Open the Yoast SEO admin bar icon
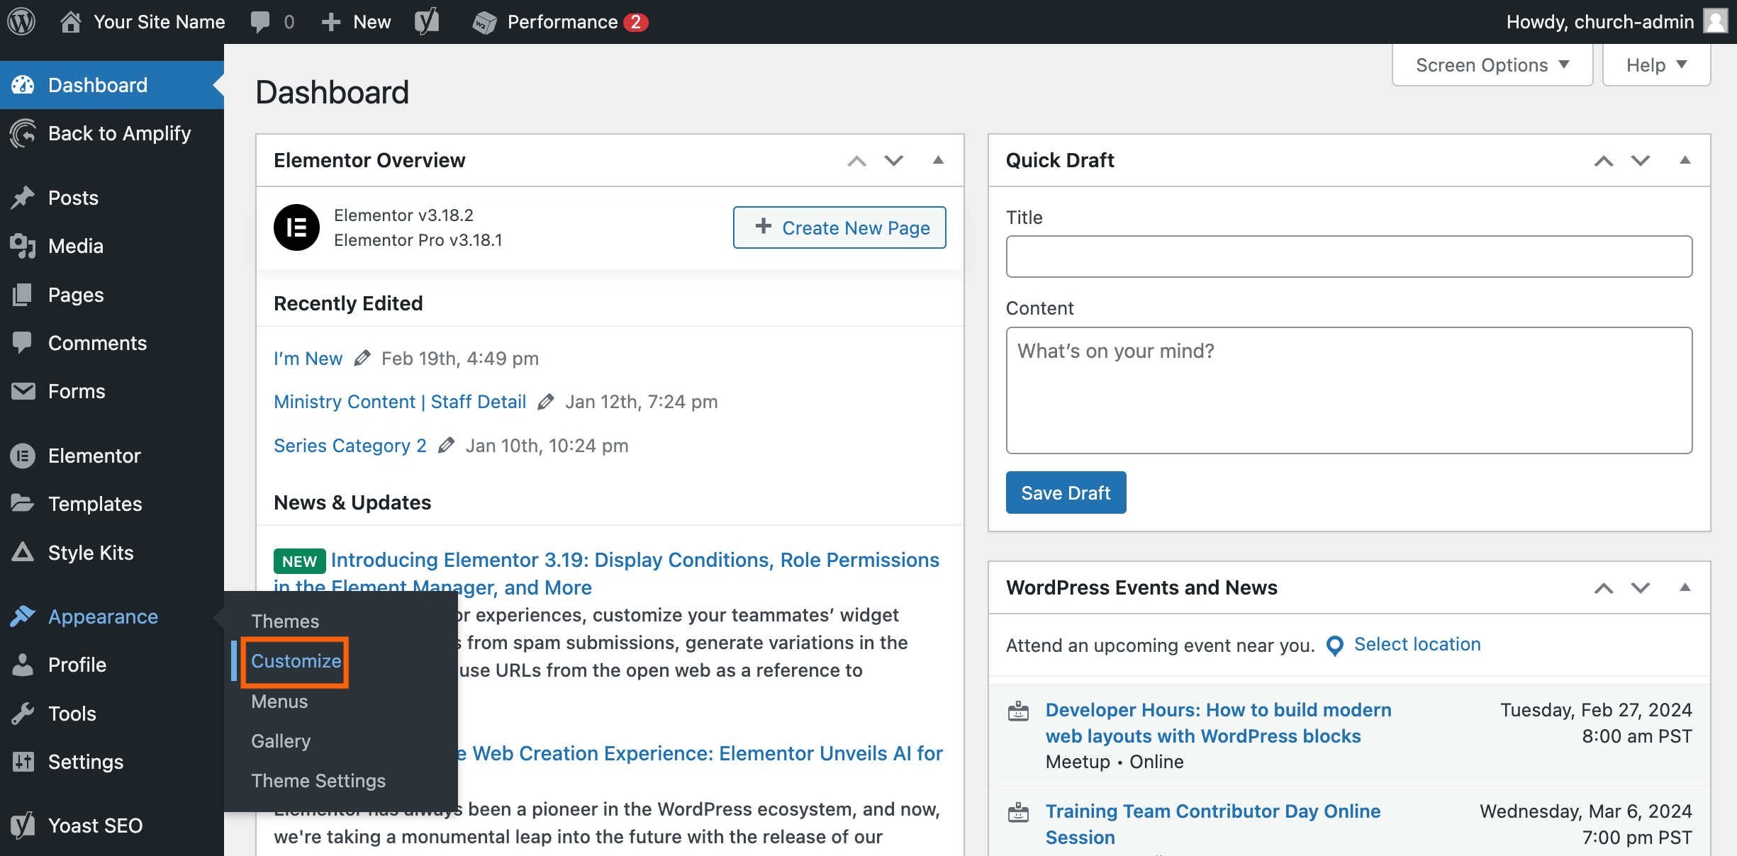Screen dimensions: 1737x856 tap(427, 21)
